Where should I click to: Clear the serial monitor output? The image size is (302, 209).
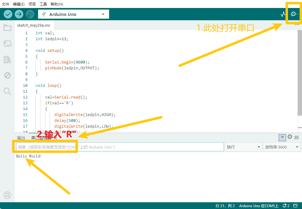[296, 137]
